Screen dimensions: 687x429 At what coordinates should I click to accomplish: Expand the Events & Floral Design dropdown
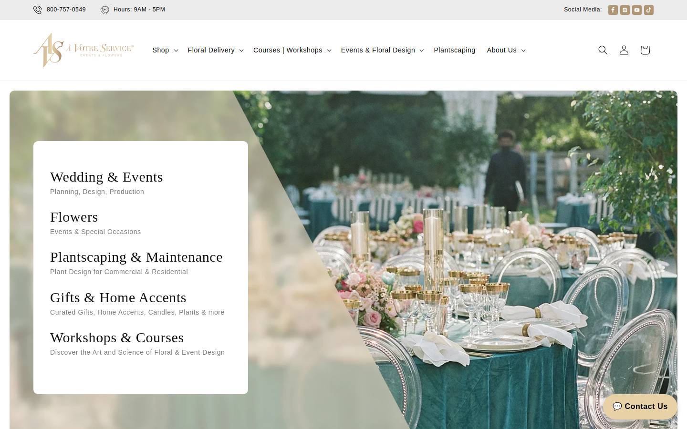pyautogui.click(x=382, y=50)
